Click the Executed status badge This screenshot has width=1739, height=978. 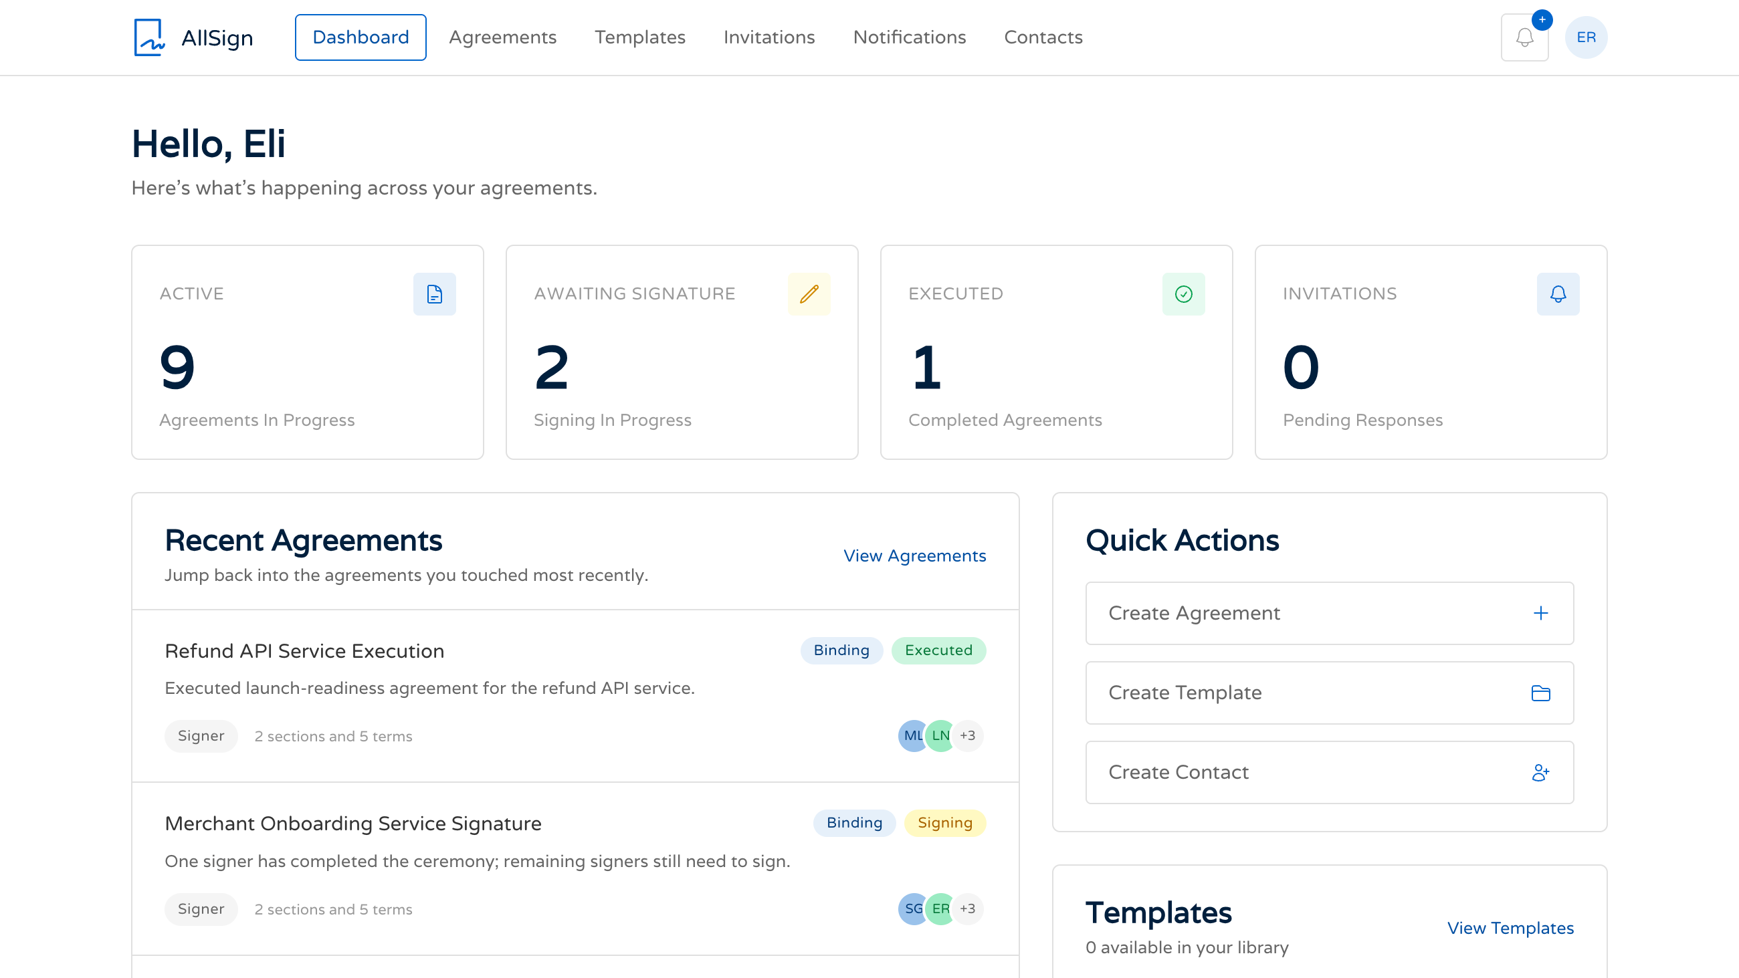click(x=938, y=650)
